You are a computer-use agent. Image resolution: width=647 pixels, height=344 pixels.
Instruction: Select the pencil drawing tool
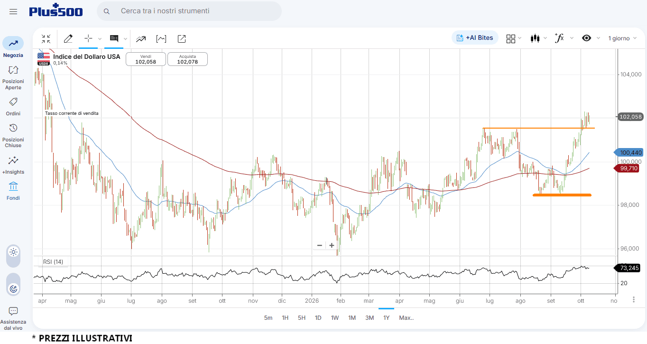pyautogui.click(x=68, y=38)
